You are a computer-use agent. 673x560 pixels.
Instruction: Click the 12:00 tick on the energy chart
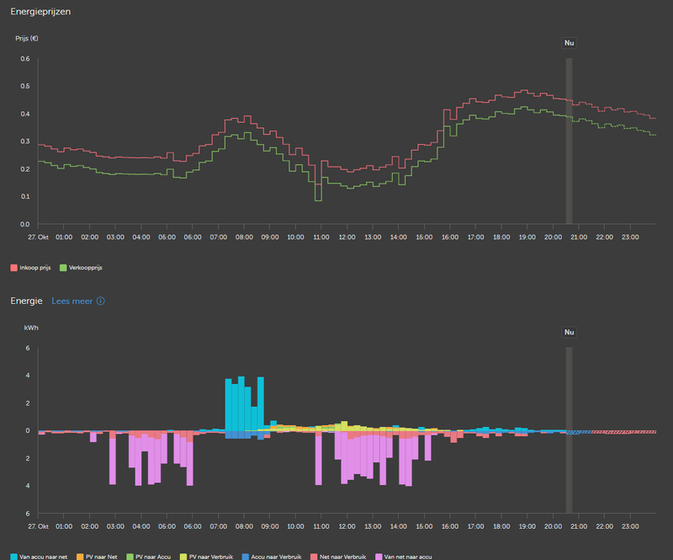point(347,526)
